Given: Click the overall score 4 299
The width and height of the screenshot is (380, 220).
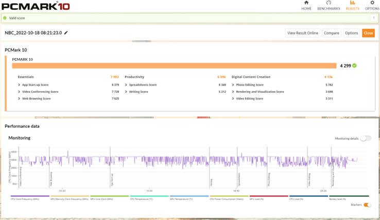Looking at the screenshot, I should point(346,66).
